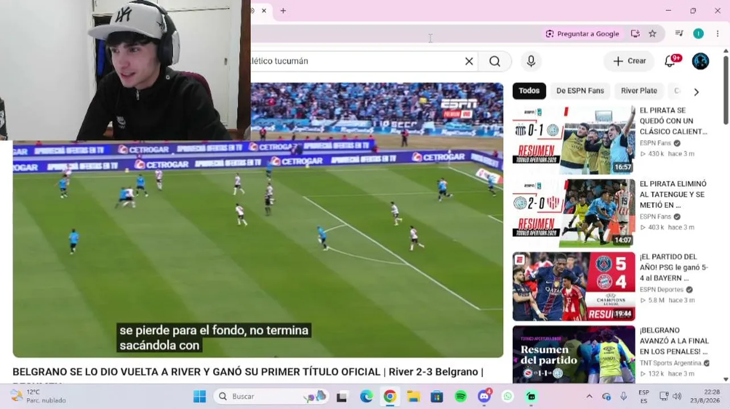Open Microsoft Store from taskbar

(x=437, y=397)
